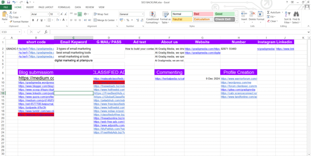Click the Percent Style icon

[128, 20]
